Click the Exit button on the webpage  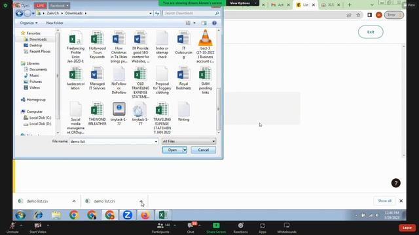click(x=371, y=32)
